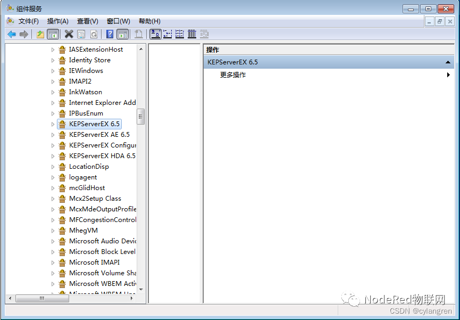The height and width of the screenshot is (320, 460).
Task: Click the package icon beside LocationDisp
Action: coord(62,167)
